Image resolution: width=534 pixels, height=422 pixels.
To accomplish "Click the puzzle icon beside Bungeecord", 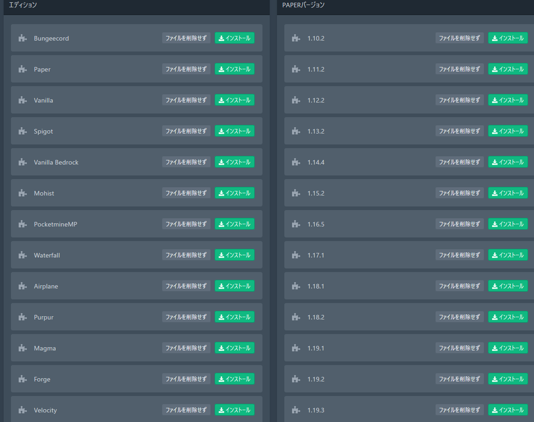I will click(22, 38).
